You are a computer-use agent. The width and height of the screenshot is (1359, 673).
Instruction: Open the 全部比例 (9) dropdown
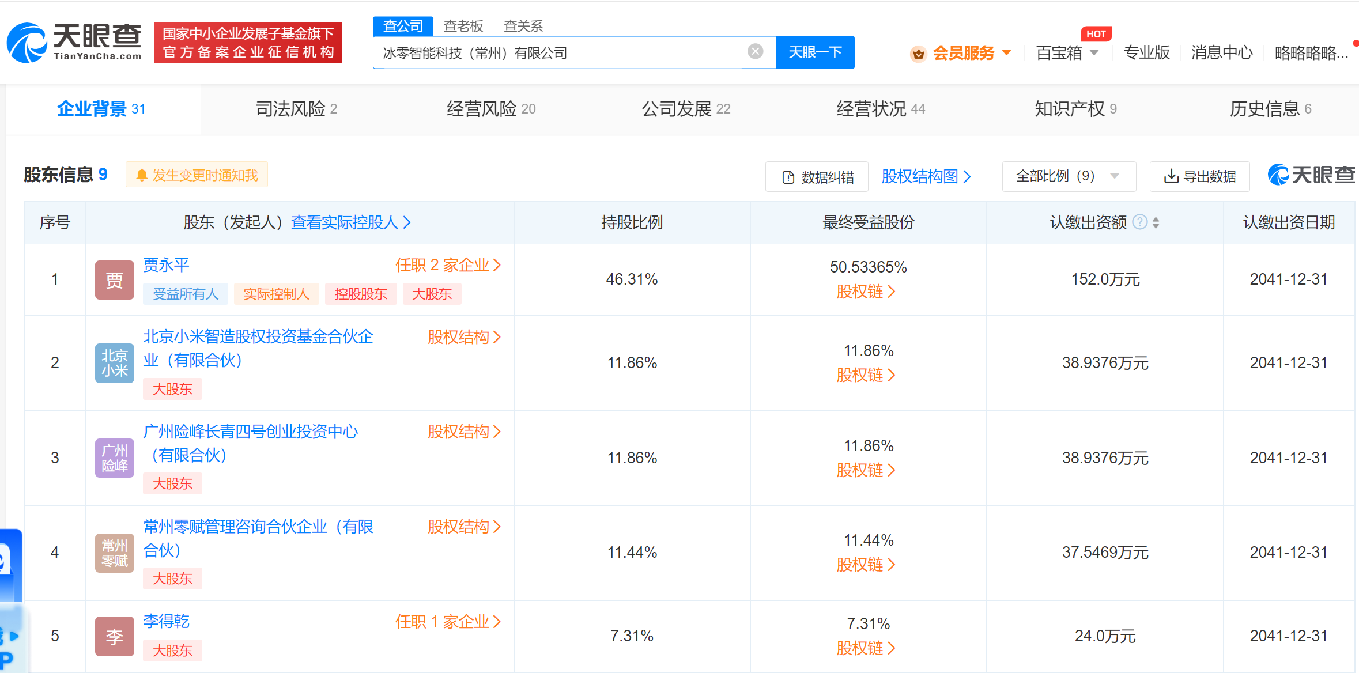tap(1069, 176)
